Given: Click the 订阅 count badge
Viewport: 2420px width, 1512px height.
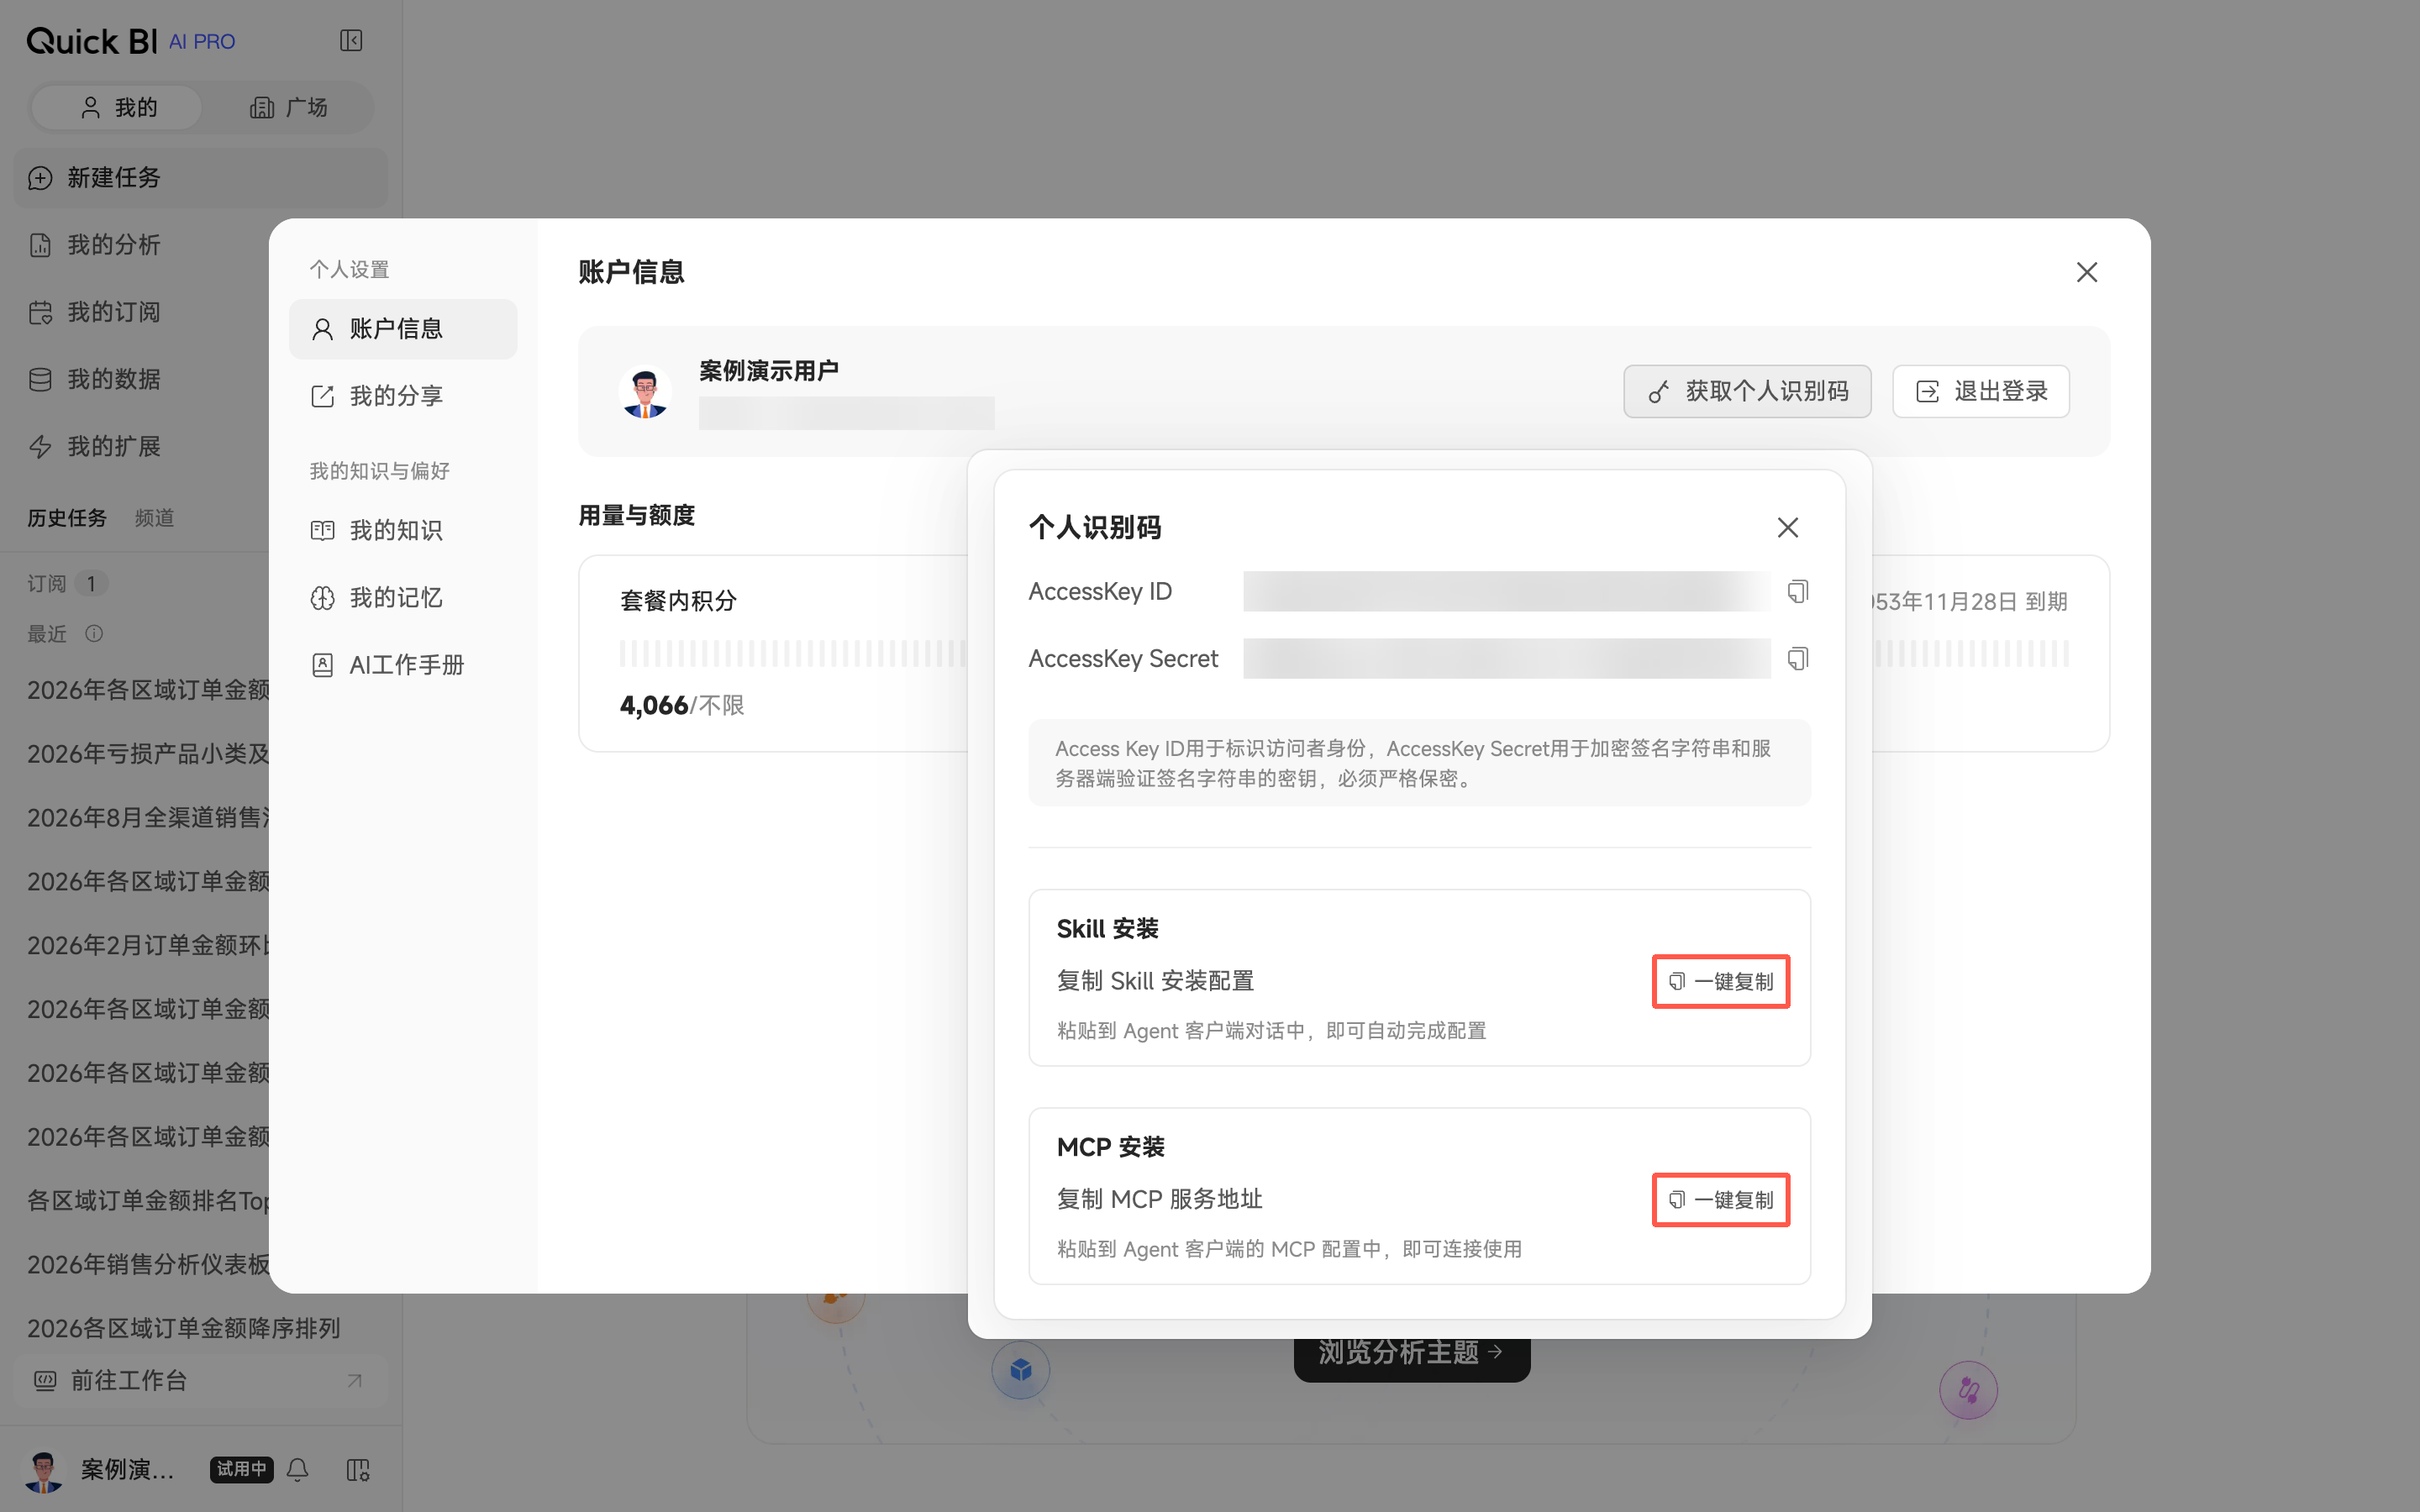Looking at the screenshot, I should point(91,583).
